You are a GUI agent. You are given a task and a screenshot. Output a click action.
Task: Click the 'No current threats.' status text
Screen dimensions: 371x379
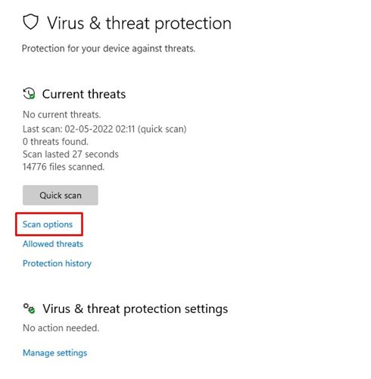pyautogui.click(x=61, y=114)
